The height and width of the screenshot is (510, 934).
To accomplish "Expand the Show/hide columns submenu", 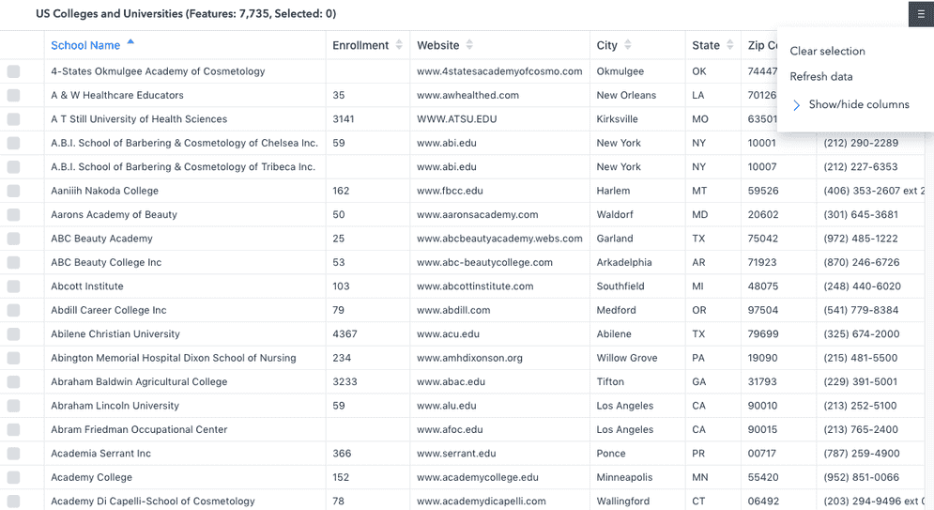I will (x=849, y=104).
